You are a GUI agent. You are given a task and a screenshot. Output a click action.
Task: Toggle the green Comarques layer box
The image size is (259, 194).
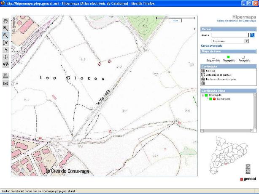click(x=211, y=99)
